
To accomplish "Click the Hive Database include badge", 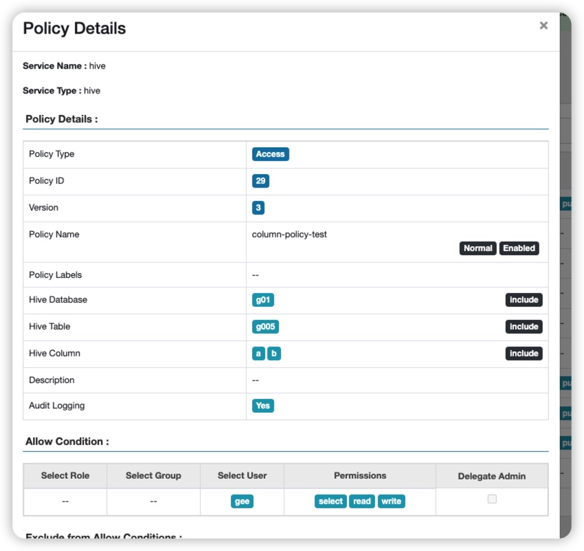I will [x=524, y=300].
